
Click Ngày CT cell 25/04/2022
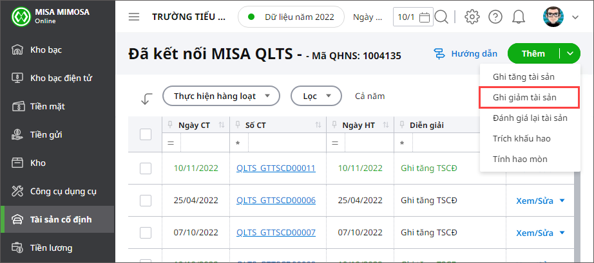196,200
